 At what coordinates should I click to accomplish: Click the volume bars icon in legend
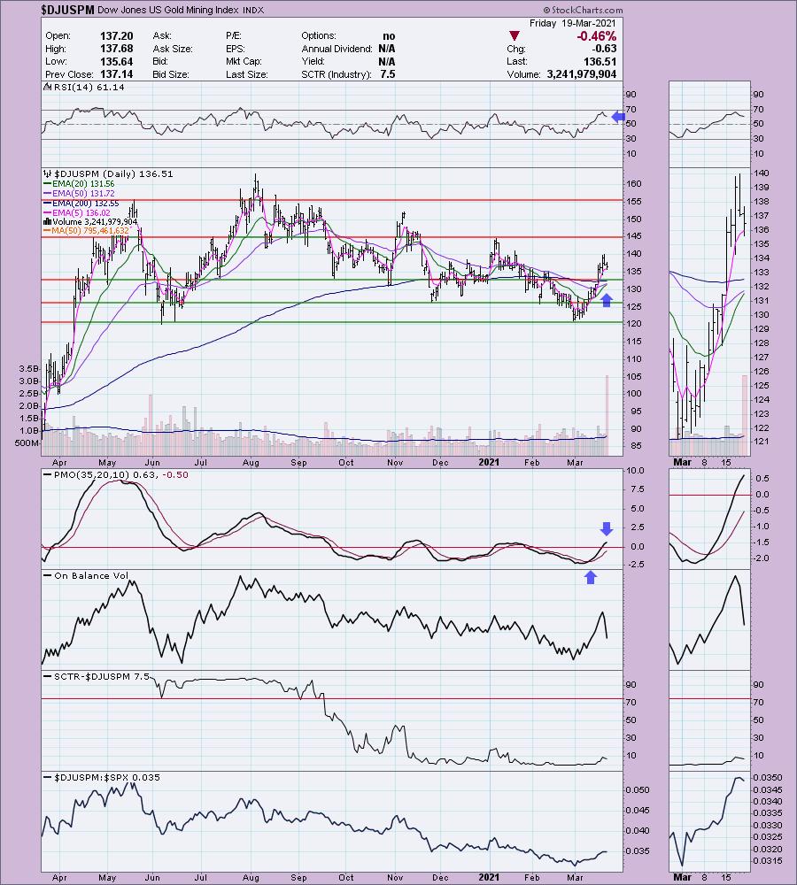coord(48,222)
